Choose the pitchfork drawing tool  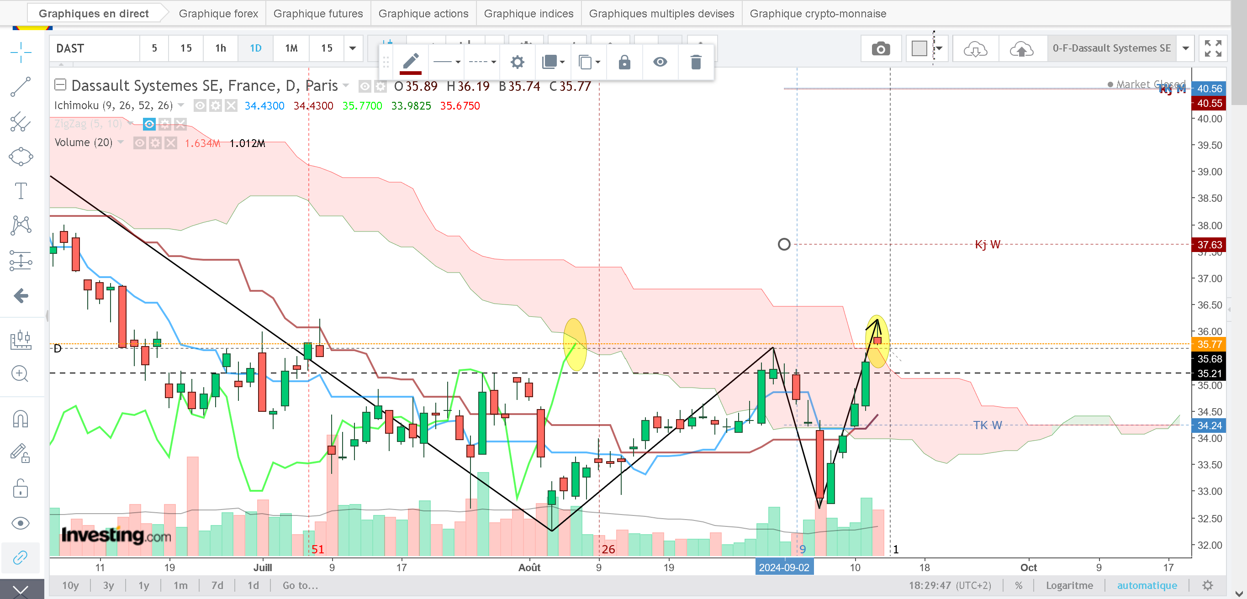point(21,122)
